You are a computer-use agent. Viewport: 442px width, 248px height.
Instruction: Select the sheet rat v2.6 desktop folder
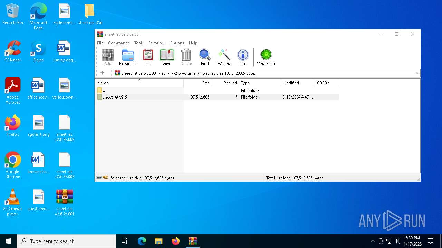click(x=90, y=14)
